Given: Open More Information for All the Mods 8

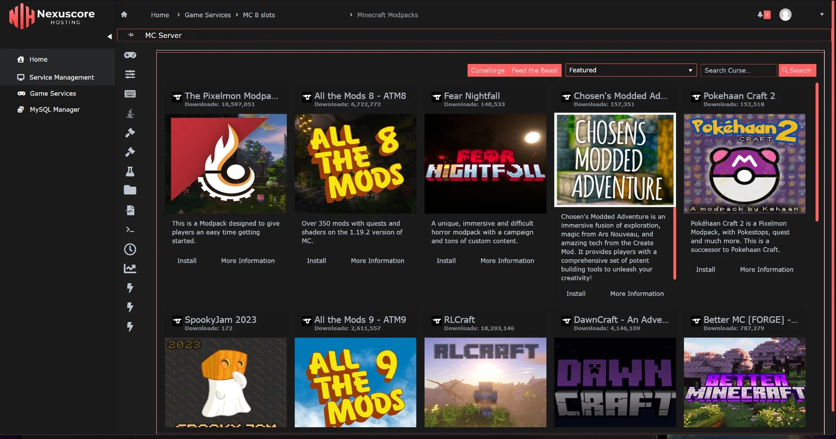Looking at the screenshot, I should point(378,261).
